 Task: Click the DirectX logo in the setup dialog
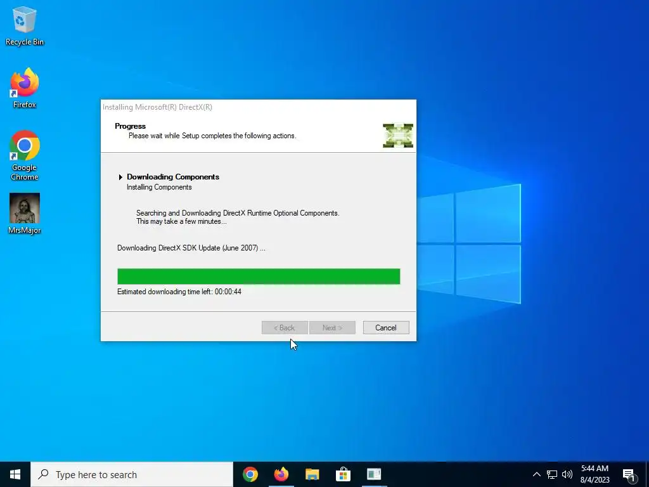398,136
